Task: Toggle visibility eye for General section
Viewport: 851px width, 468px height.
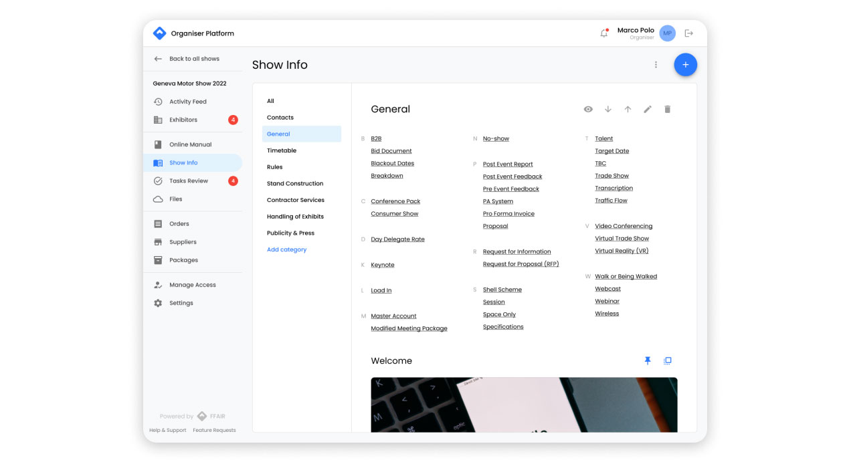Action: (x=588, y=109)
